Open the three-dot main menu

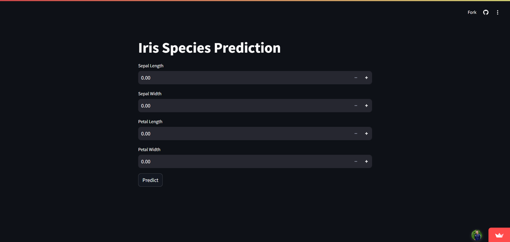498,12
